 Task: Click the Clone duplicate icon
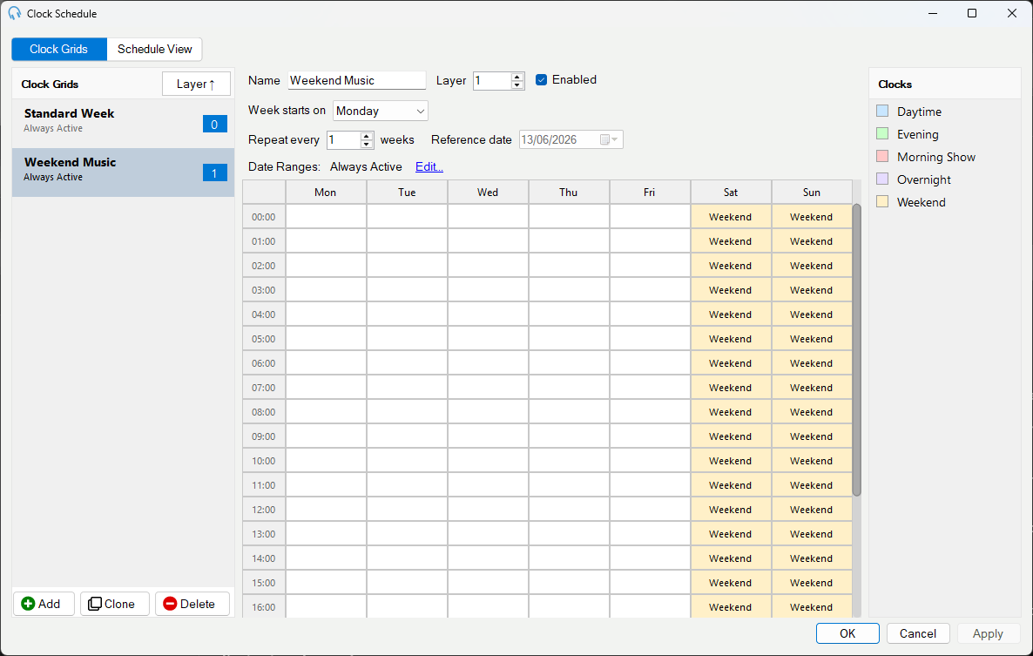pos(95,604)
